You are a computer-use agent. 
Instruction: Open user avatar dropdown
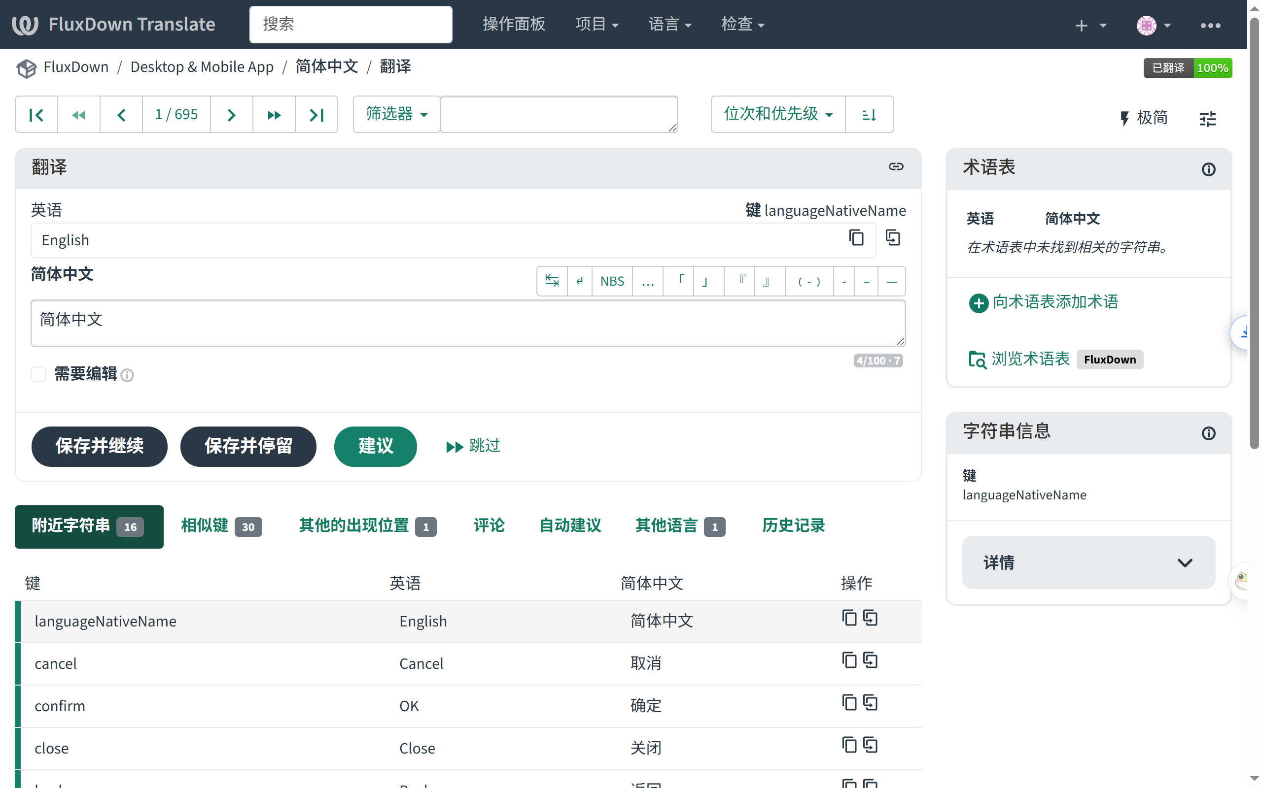point(1154,25)
